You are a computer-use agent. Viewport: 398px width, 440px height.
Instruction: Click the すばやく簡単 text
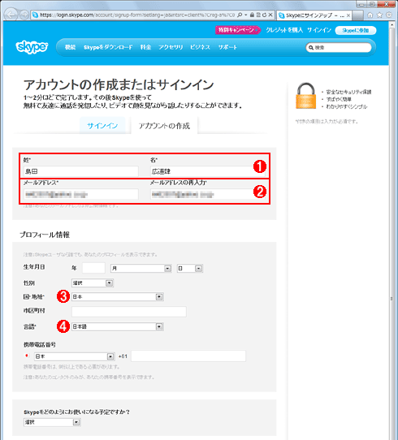339,99
